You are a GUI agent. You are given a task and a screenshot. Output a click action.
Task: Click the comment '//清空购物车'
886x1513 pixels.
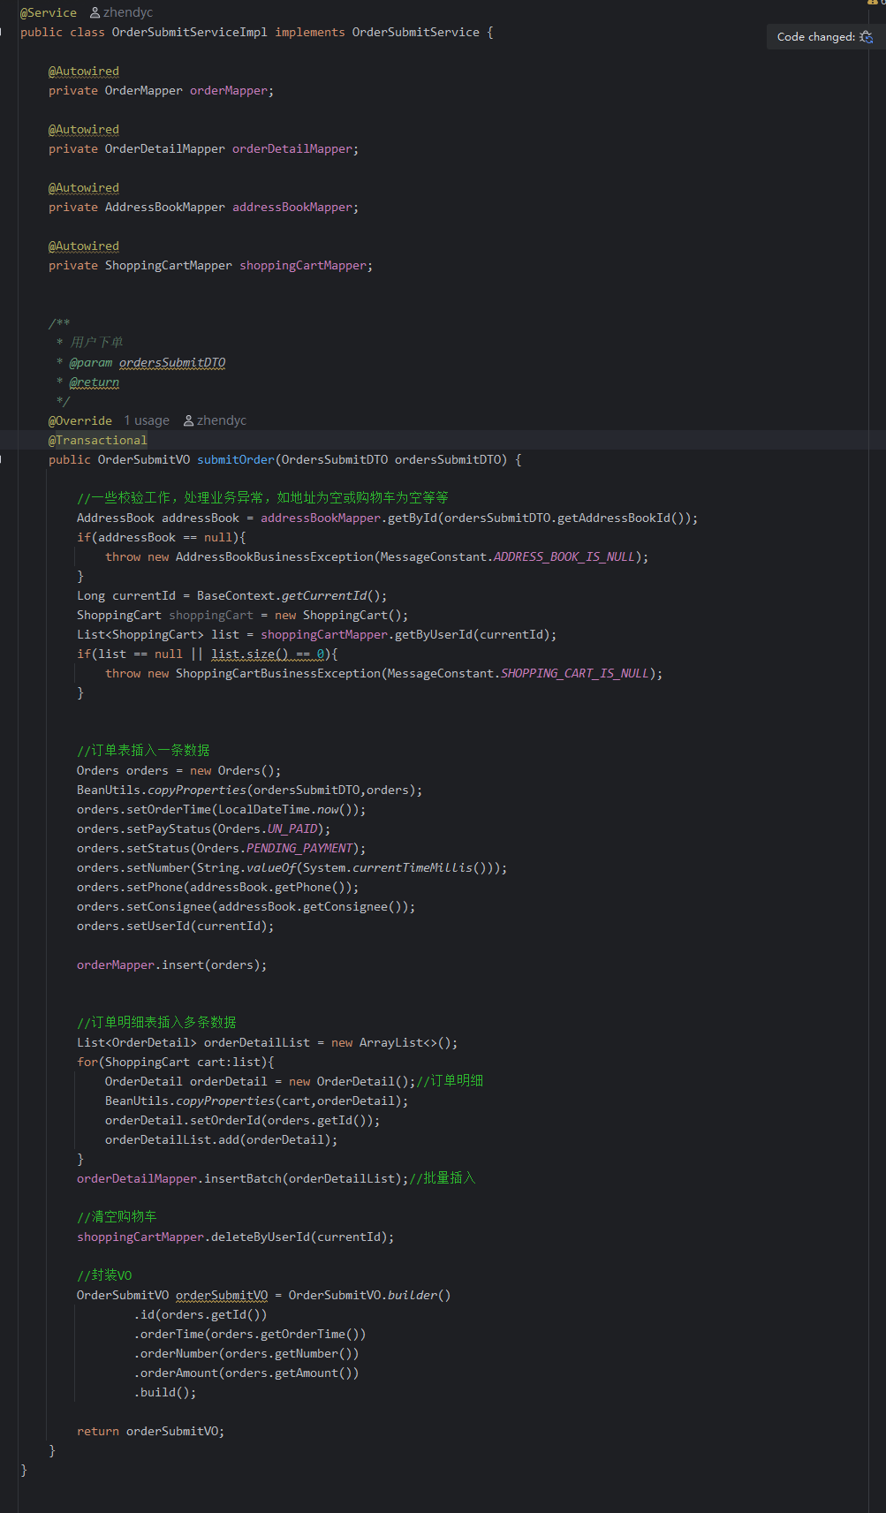[x=117, y=1217]
